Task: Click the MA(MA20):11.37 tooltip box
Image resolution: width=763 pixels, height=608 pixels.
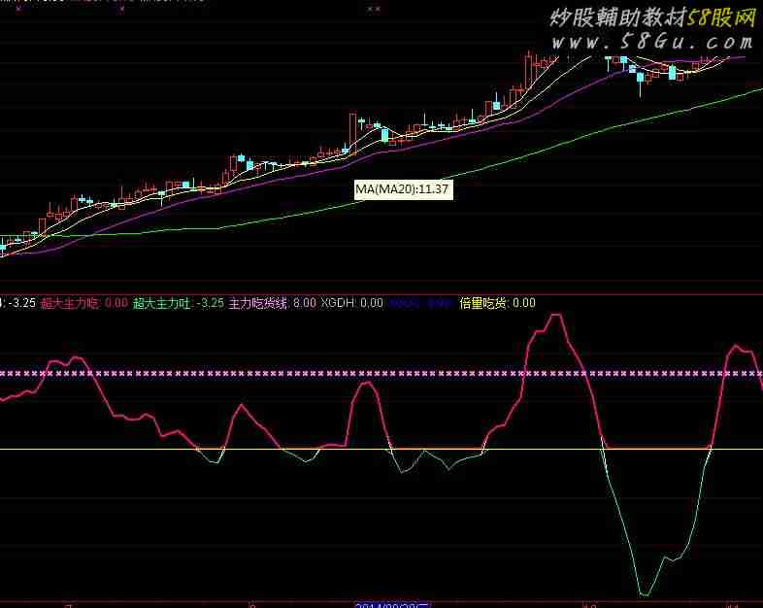Action: point(402,189)
